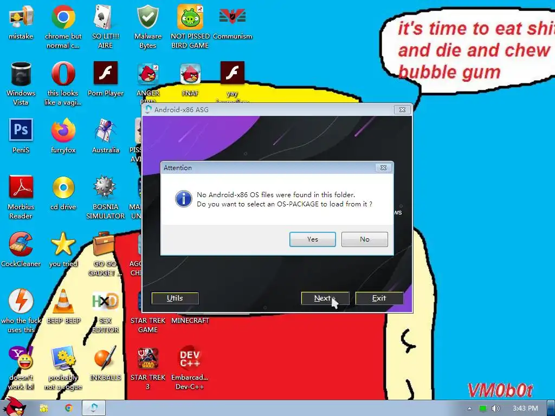The height and width of the screenshot is (416, 555).
Task: Open Chrome from the taskbar
Action: click(69, 408)
